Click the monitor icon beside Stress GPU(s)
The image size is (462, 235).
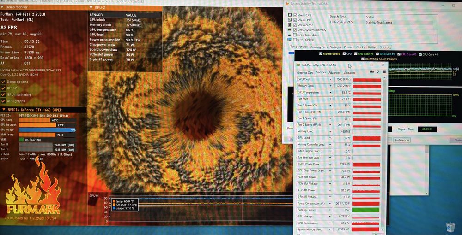pos(290,40)
